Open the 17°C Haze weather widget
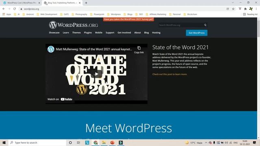 click(194, 143)
